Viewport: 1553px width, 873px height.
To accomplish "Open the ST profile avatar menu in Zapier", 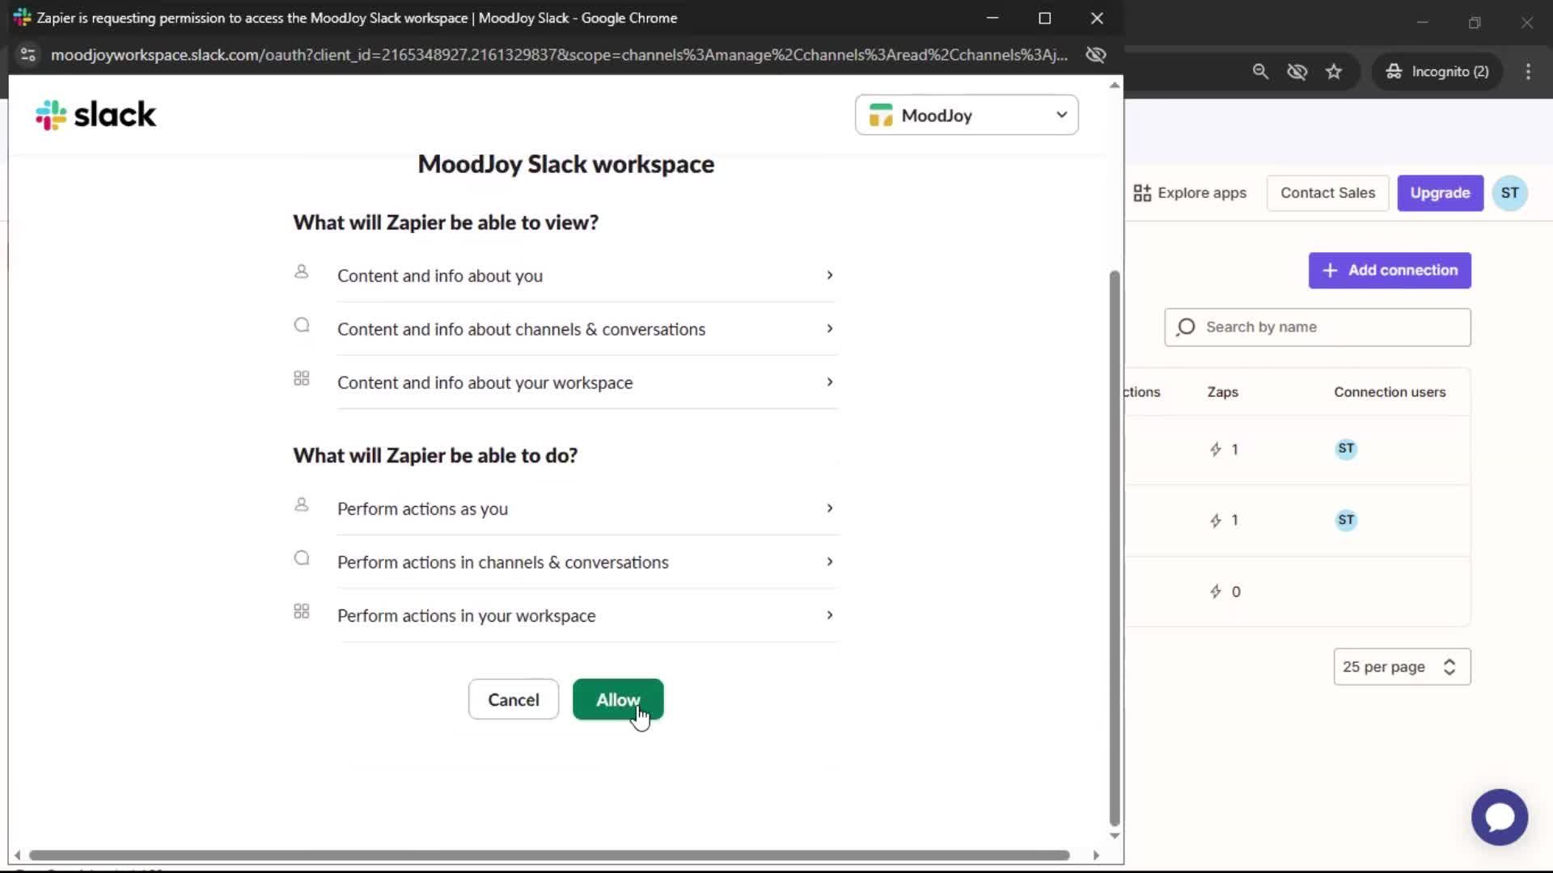I will [x=1509, y=193].
